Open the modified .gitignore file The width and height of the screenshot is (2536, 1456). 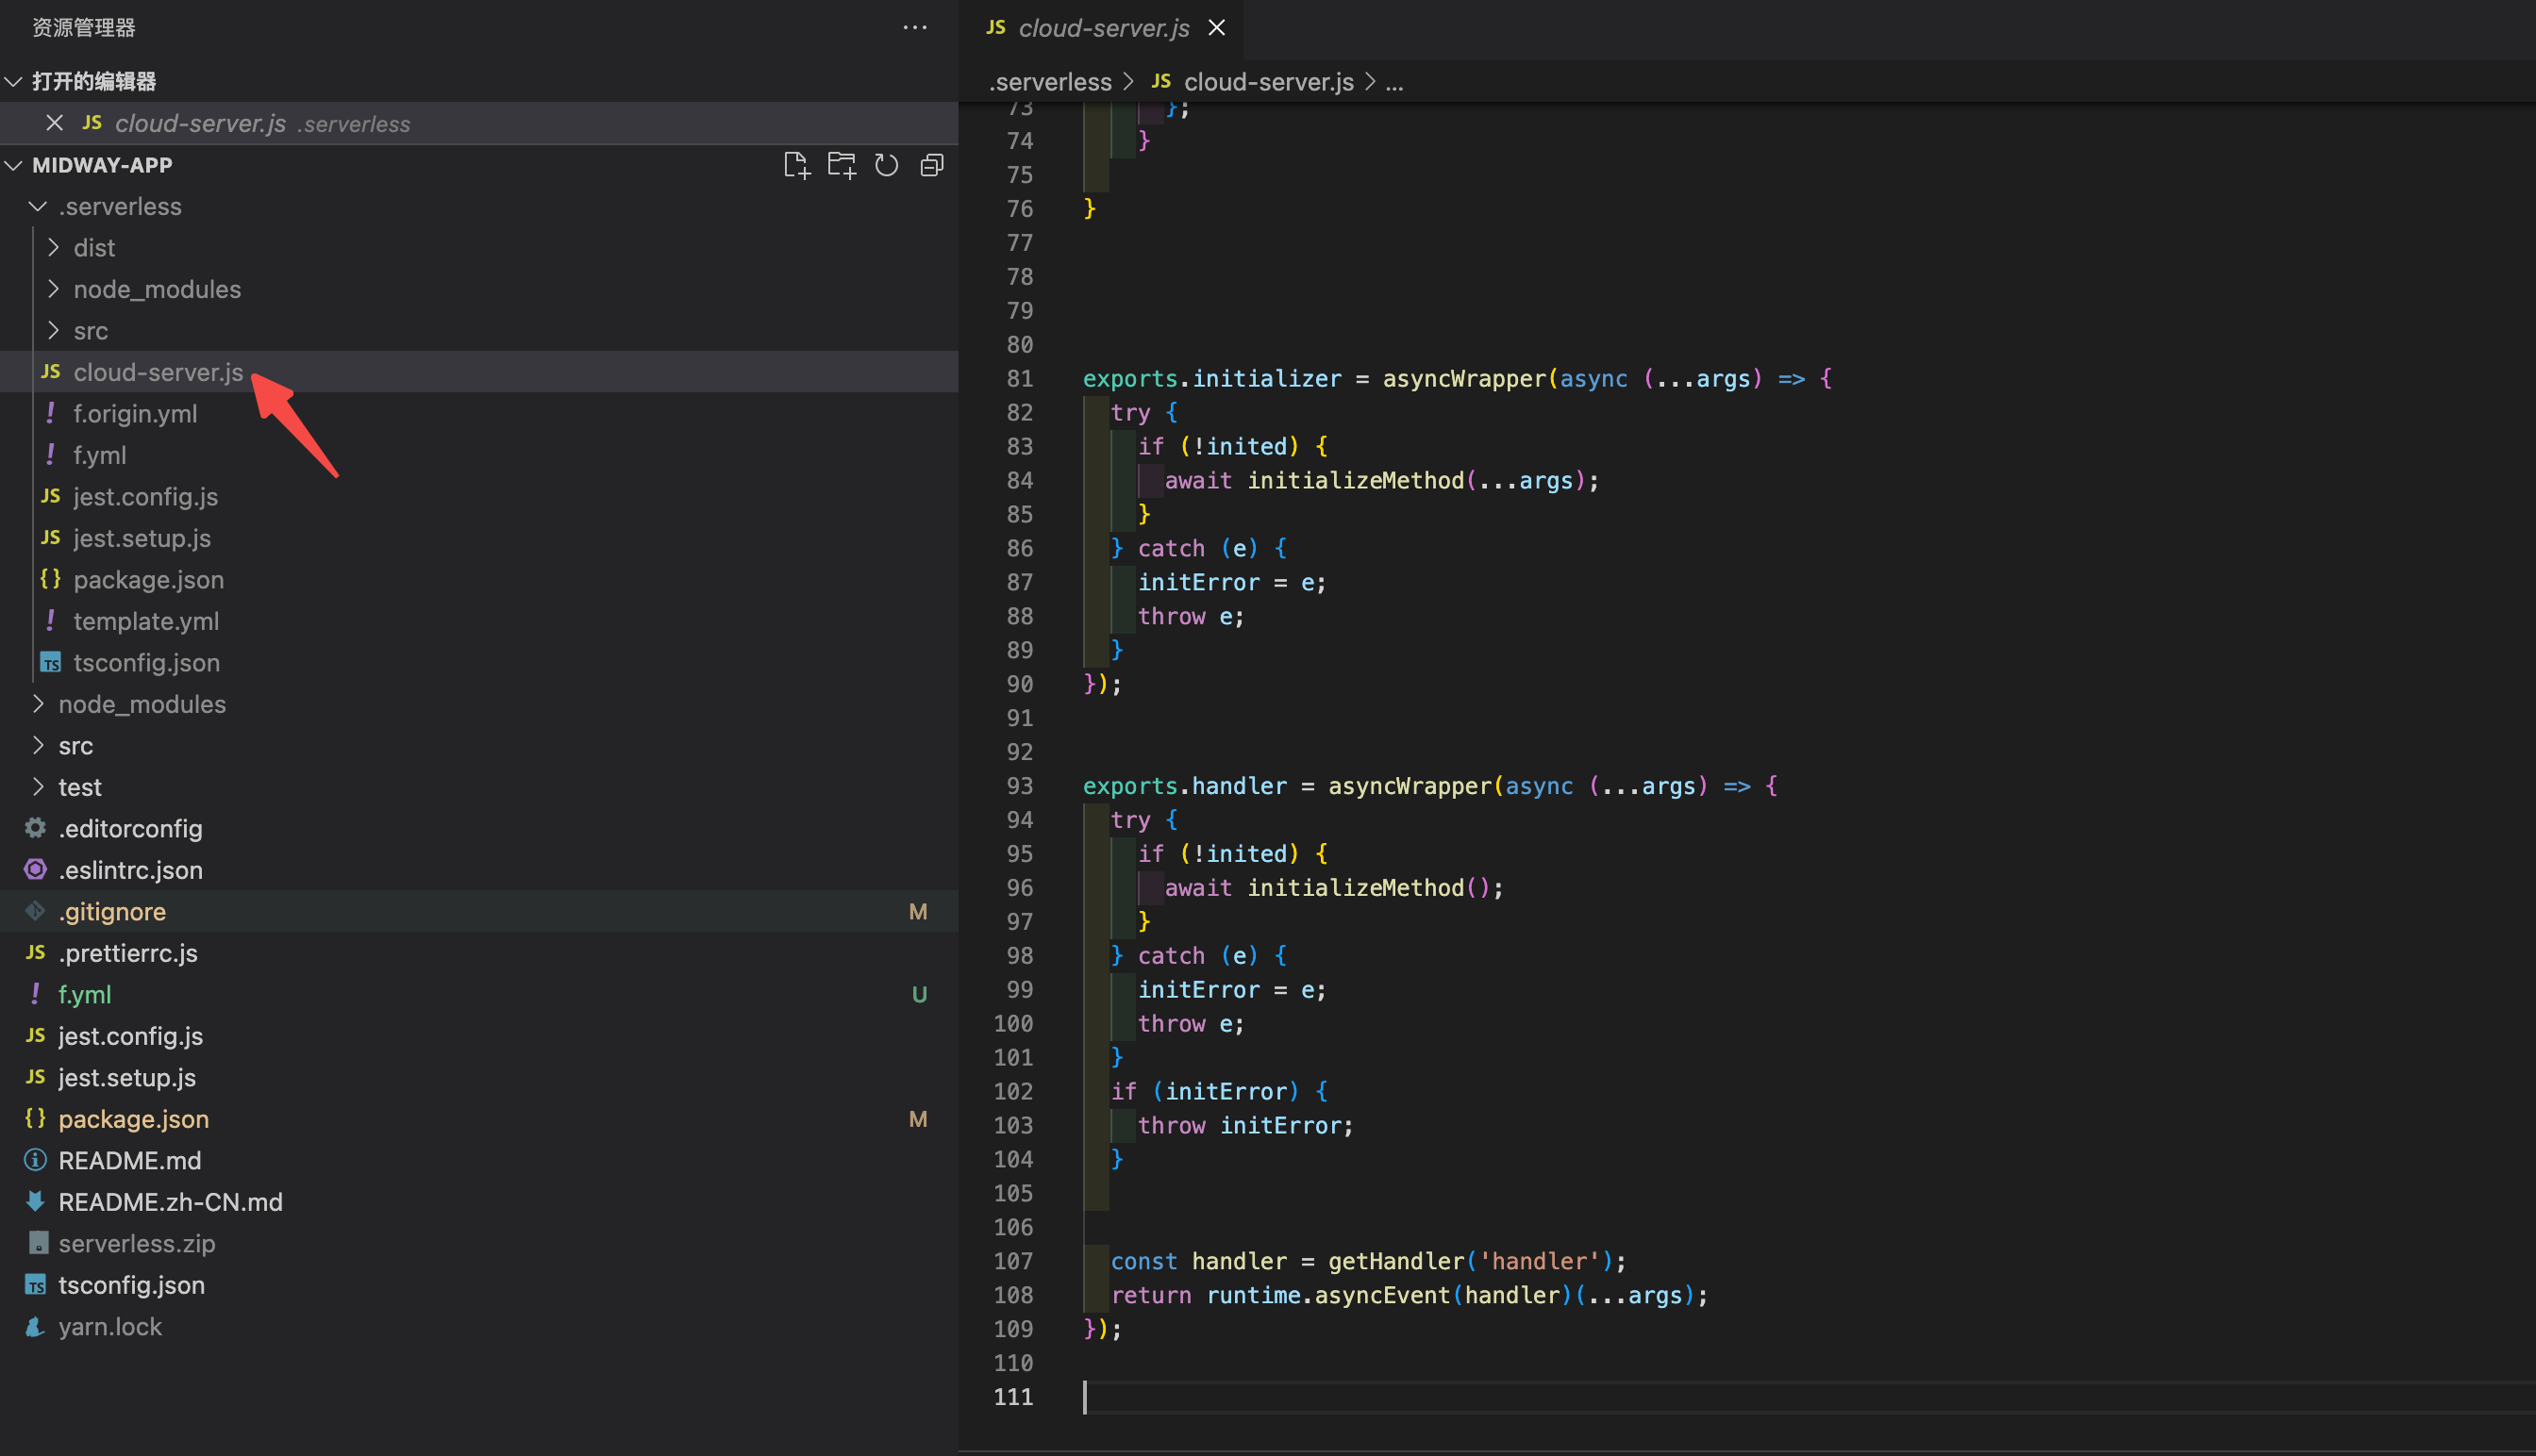[112, 911]
